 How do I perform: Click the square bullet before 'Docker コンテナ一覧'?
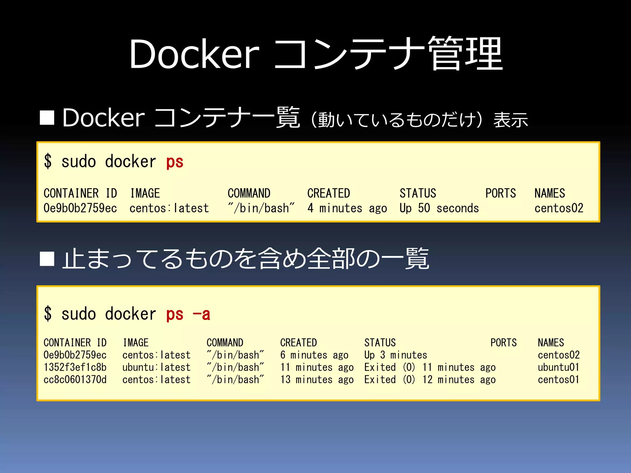tap(47, 117)
